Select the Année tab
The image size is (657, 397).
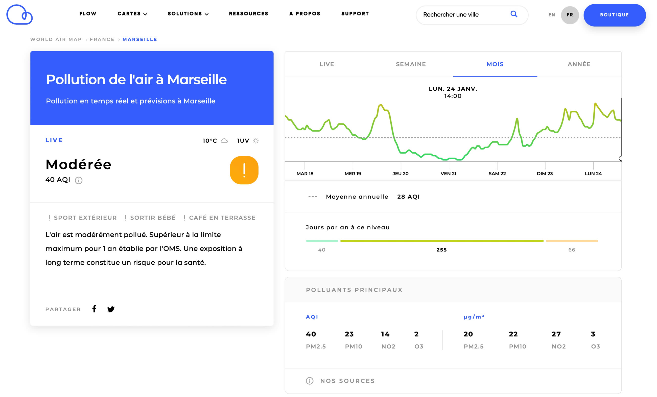pos(579,64)
